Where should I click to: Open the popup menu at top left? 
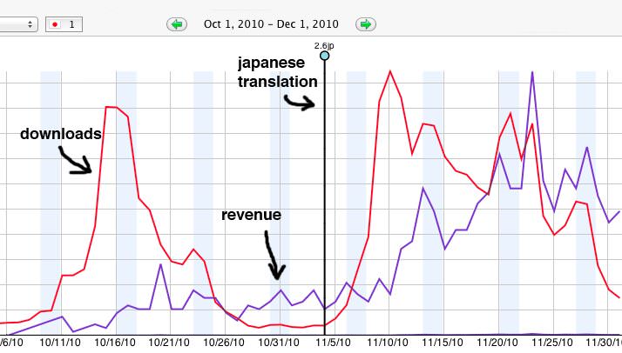coord(17,24)
